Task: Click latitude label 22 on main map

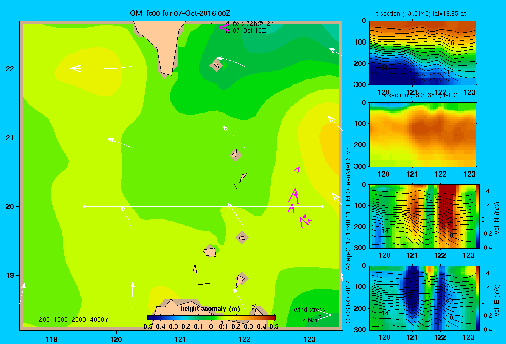Action: pyautogui.click(x=10, y=69)
